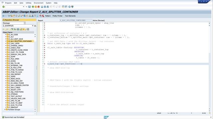Expand the Function Groups node
213x119 pixels.
click(x=5, y=109)
